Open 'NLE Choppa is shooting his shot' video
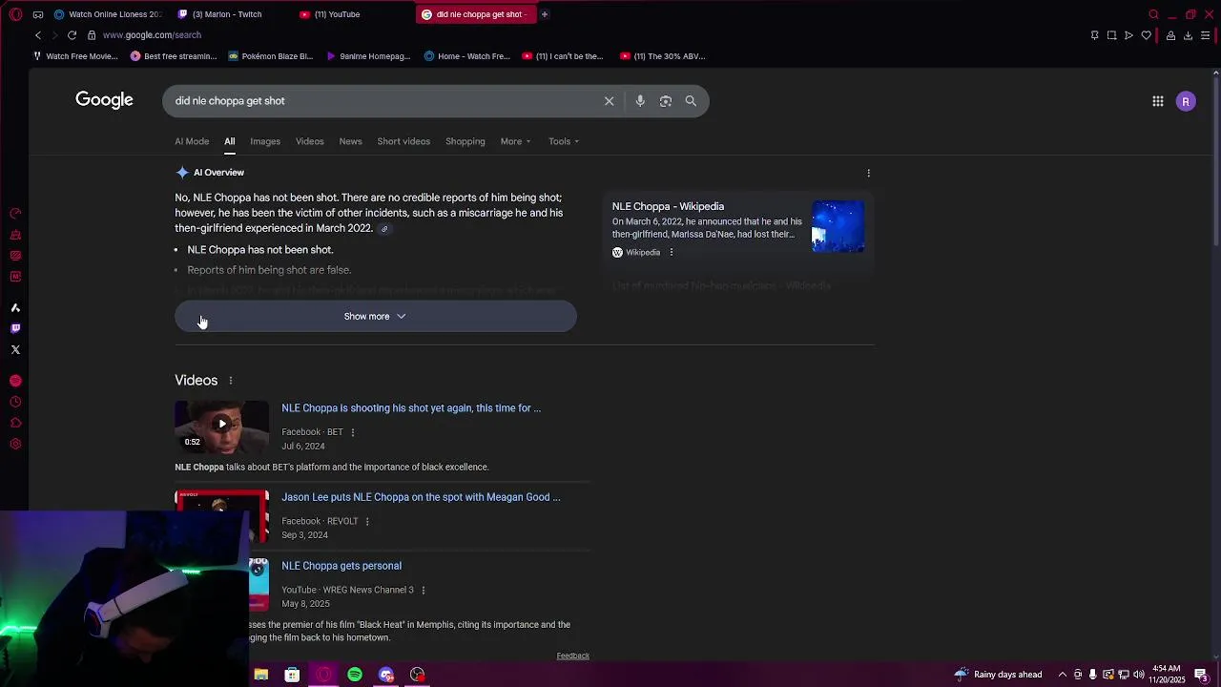The width and height of the screenshot is (1221, 687). [x=411, y=408]
